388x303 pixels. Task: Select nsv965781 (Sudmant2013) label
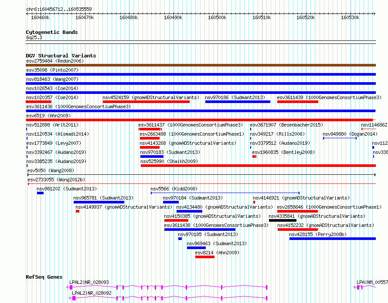tap(103, 198)
